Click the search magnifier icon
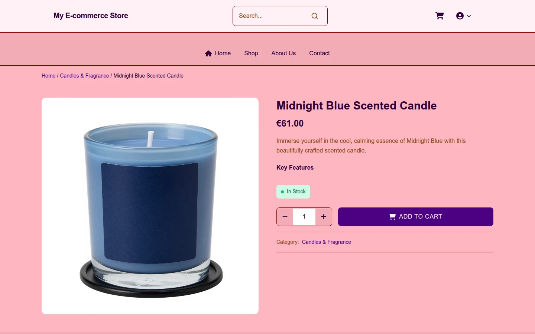The height and width of the screenshot is (334, 535). tap(315, 16)
